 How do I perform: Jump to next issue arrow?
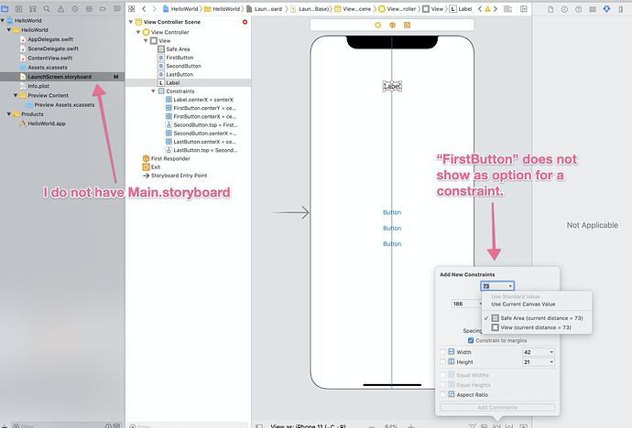[x=496, y=8]
